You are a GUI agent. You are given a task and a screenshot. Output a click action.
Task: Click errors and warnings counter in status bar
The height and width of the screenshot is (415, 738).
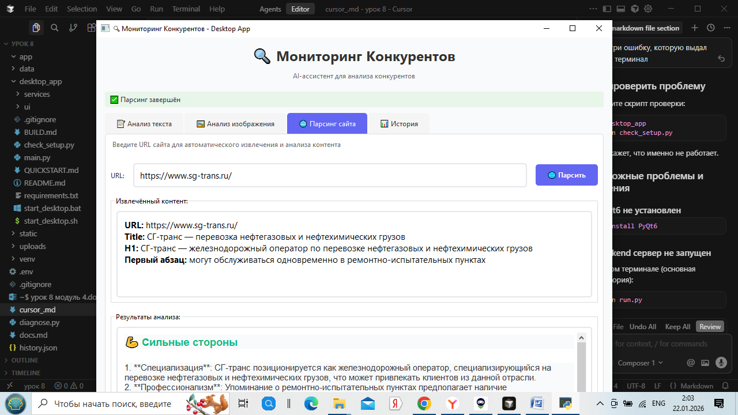(x=69, y=386)
